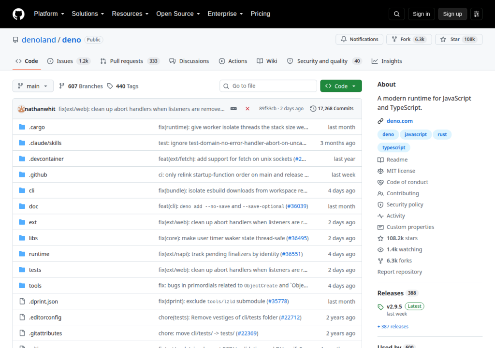Open the .gitattributes file name
The height and width of the screenshot is (348, 495).
45,333
